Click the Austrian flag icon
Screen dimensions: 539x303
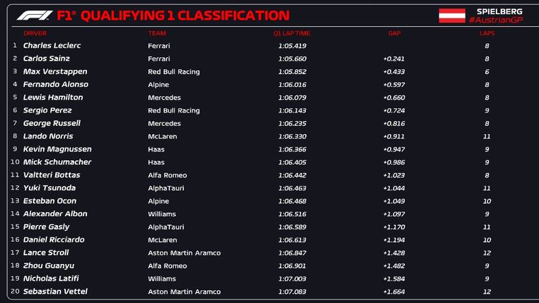(452, 15)
